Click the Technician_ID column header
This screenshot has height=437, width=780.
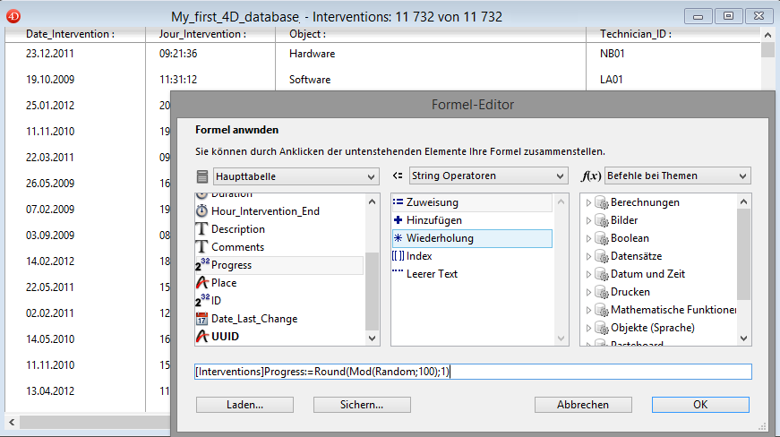point(635,34)
